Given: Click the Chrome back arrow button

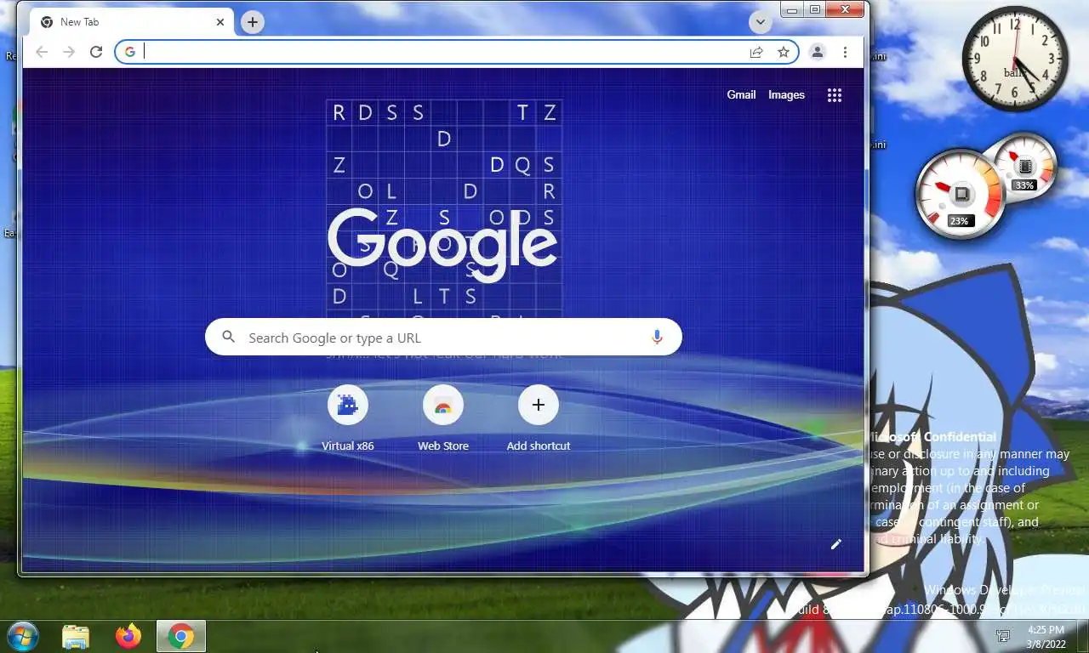Looking at the screenshot, I should [x=42, y=52].
